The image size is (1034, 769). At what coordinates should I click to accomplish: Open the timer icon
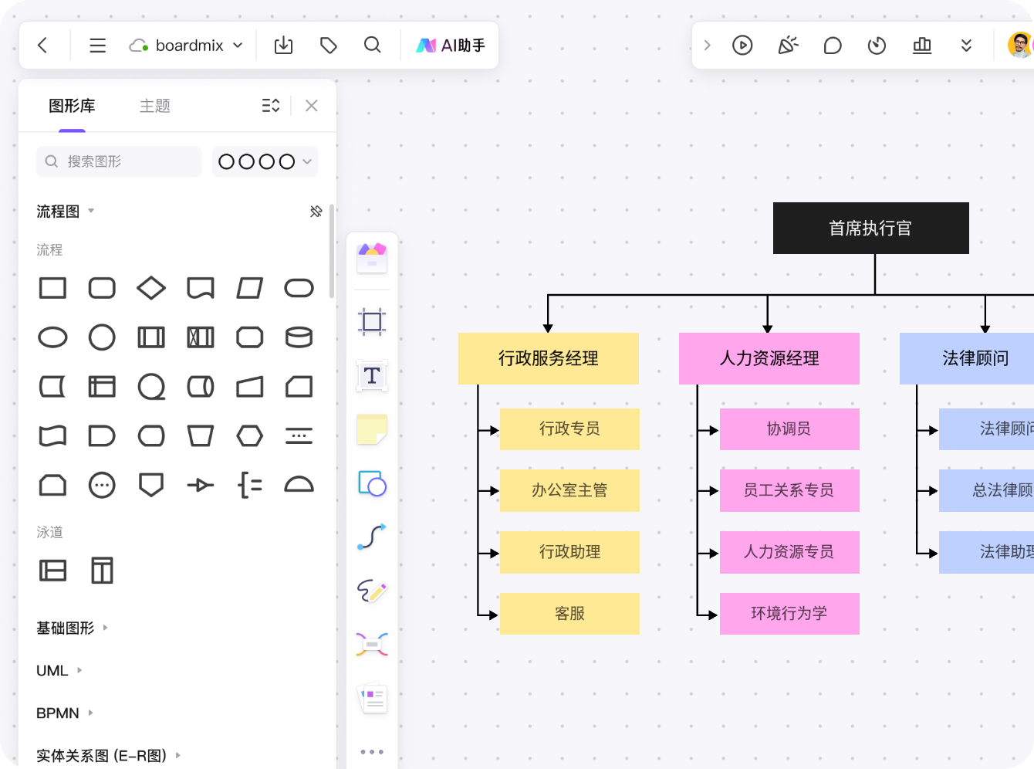(x=877, y=46)
